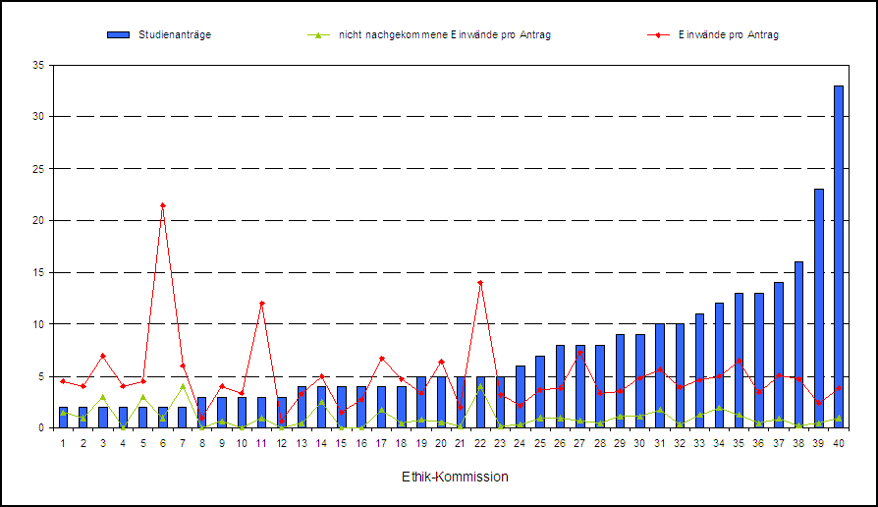Click the 'Ethik-Kommission' x-axis title

tap(455, 477)
